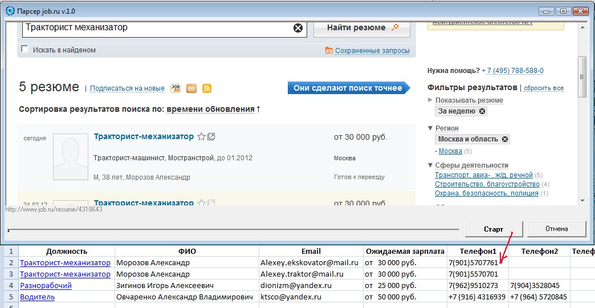Click the parsing progress bar
The height and width of the screenshot is (308, 595).
point(233,230)
